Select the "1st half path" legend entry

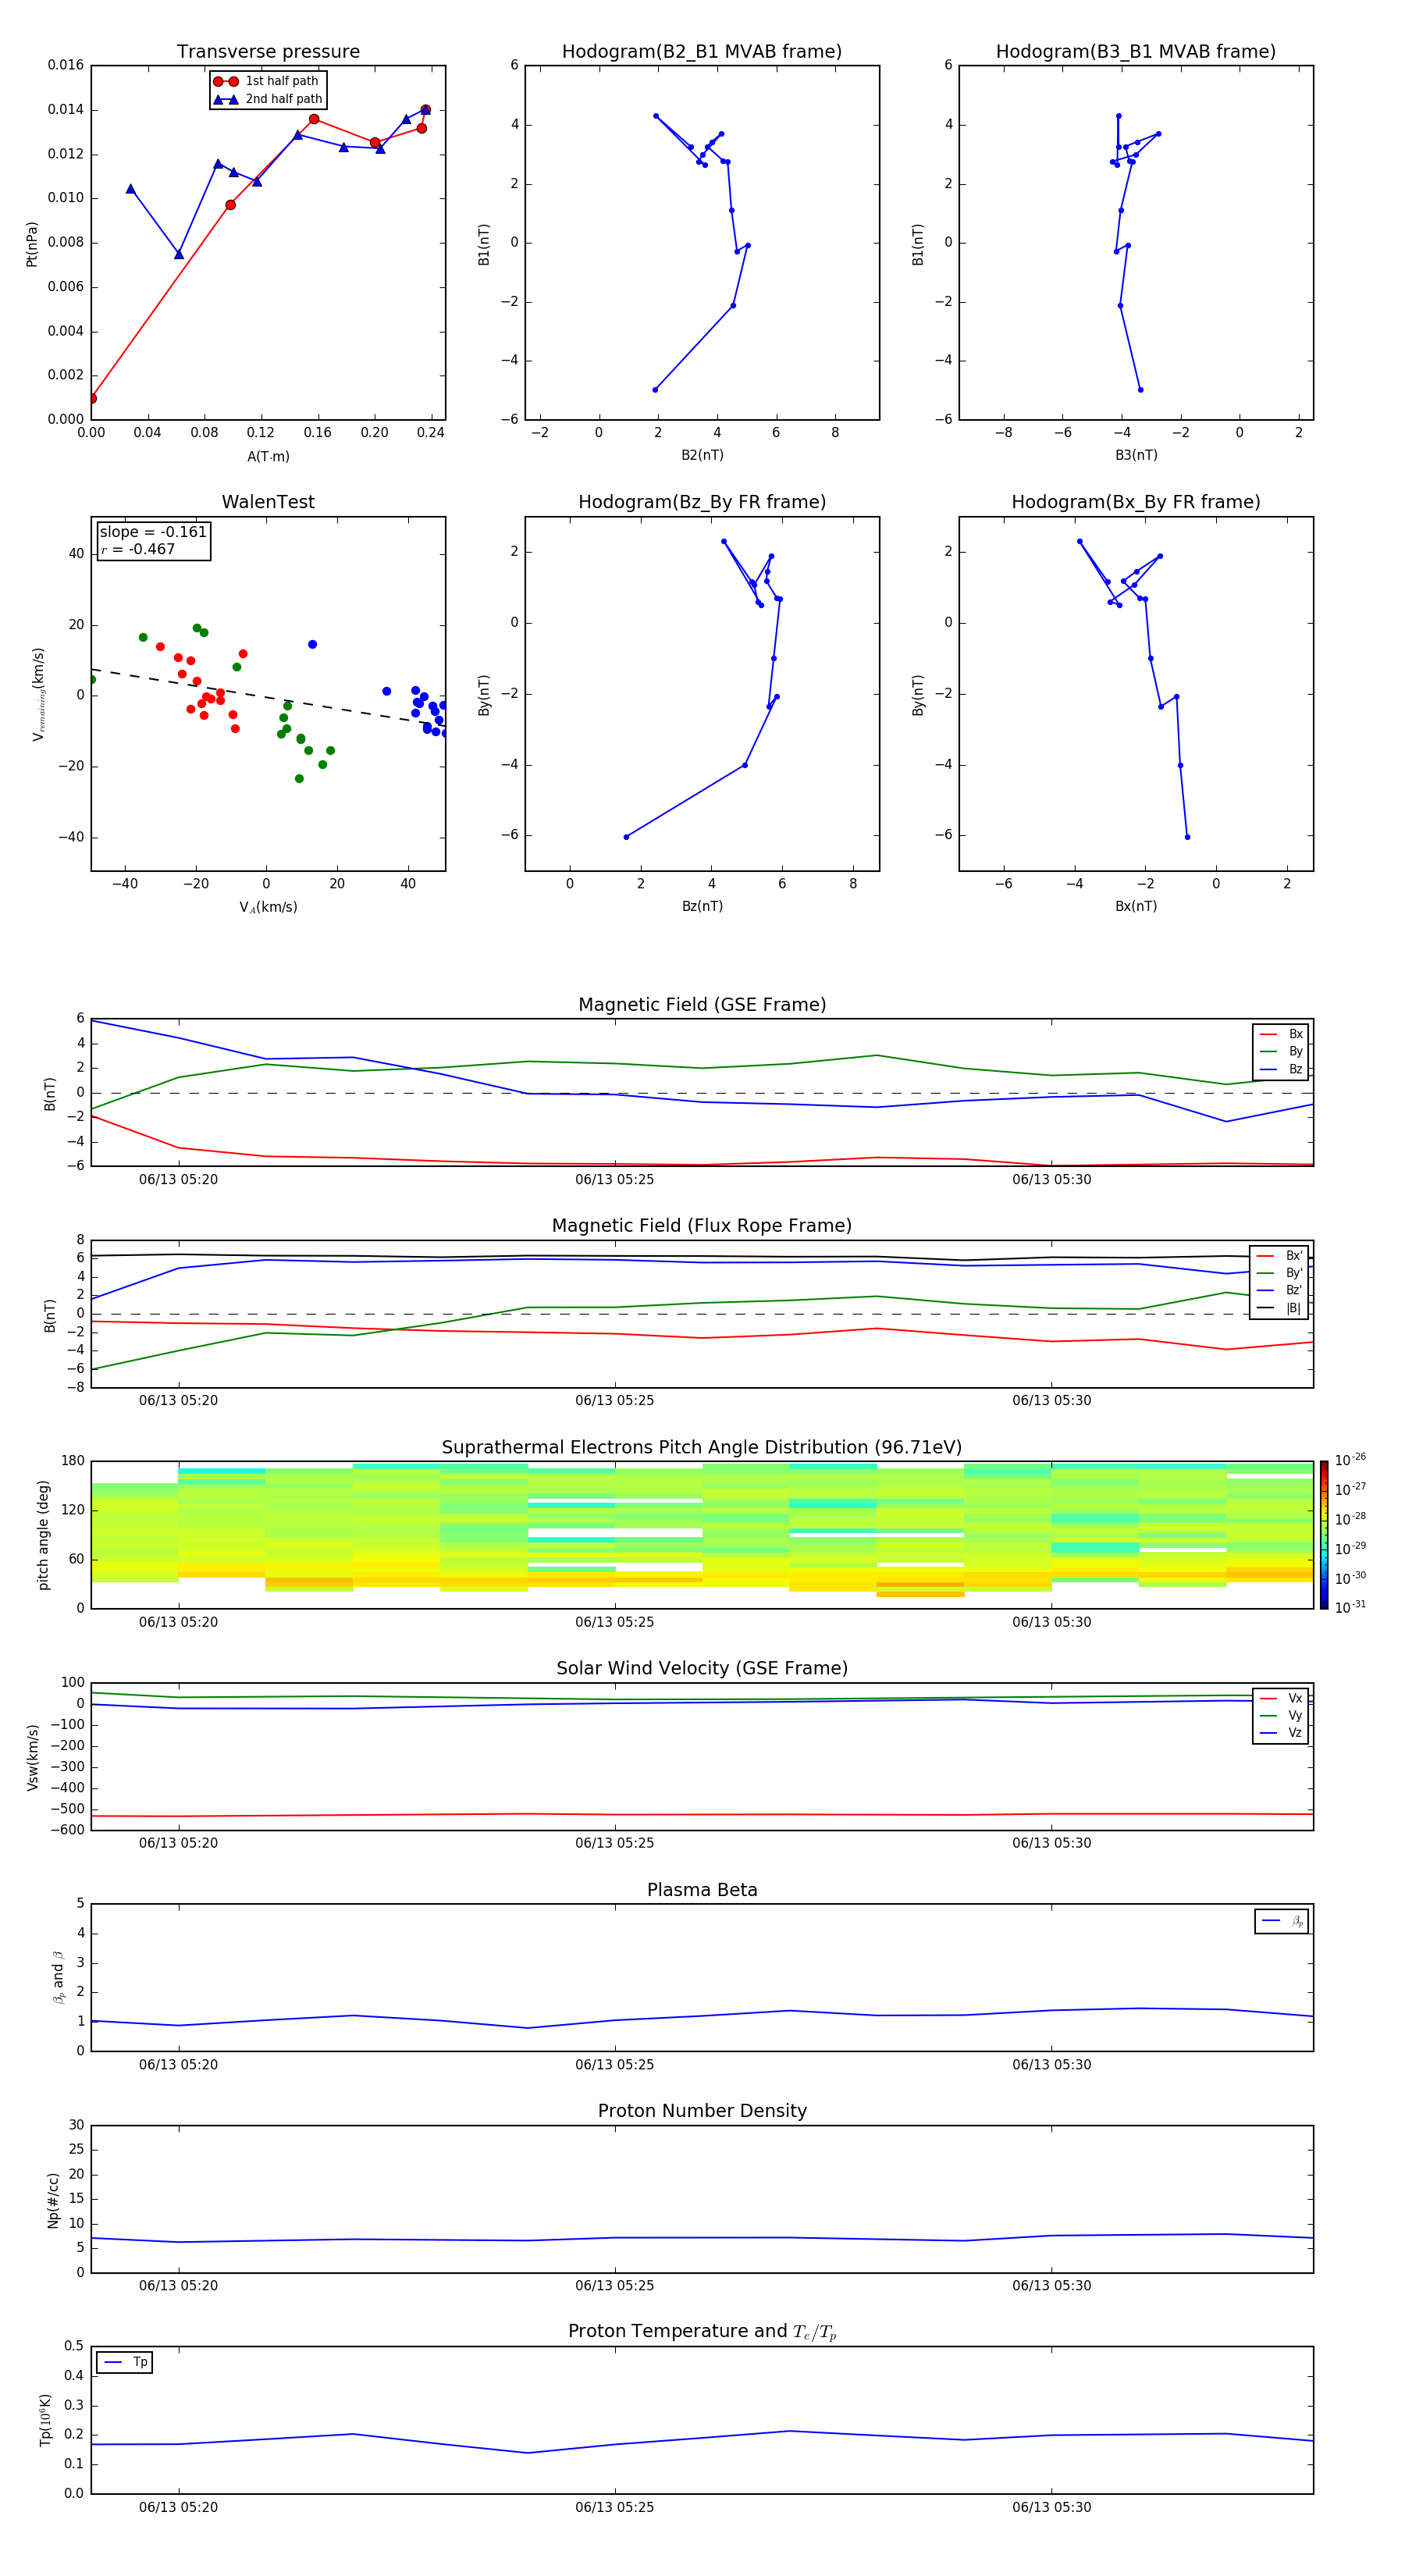click(266, 81)
